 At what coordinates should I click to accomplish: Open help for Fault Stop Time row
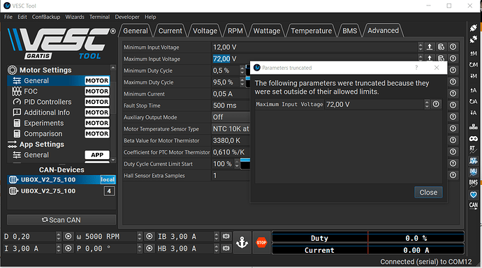(x=453, y=105)
